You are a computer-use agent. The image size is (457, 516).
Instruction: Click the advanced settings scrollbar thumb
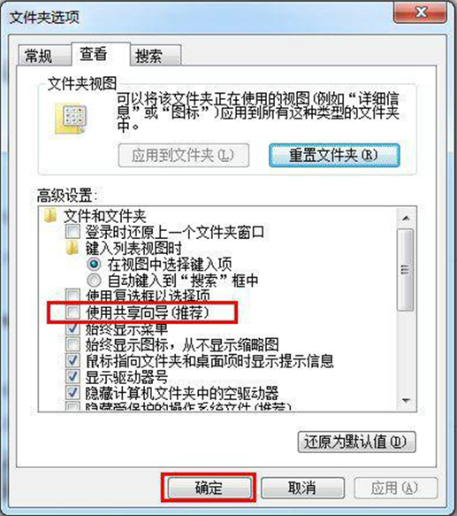click(406, 270)
